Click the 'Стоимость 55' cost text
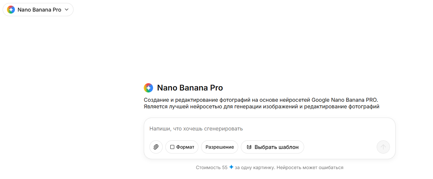 211,167
